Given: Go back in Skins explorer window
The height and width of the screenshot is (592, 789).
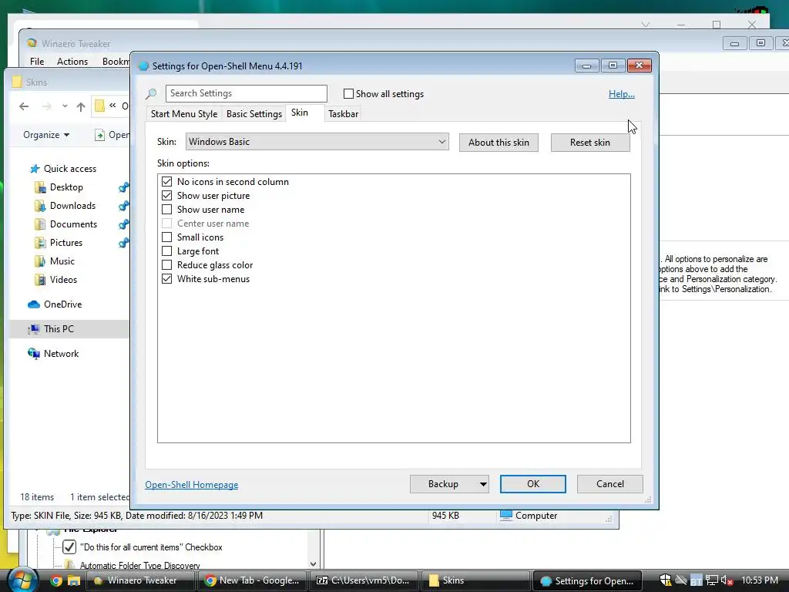Looking at the screenshot, I should 24,106.
